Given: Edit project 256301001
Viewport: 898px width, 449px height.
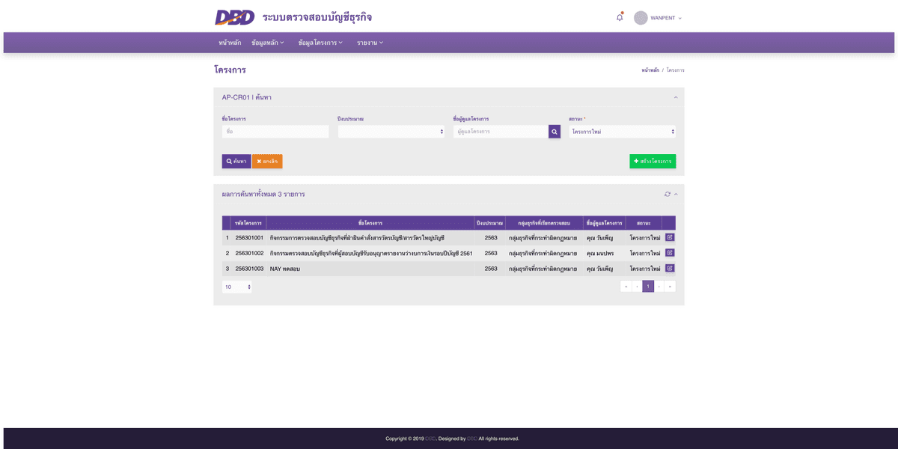Looking at the screenshot, I should click(x=670, y=237).
